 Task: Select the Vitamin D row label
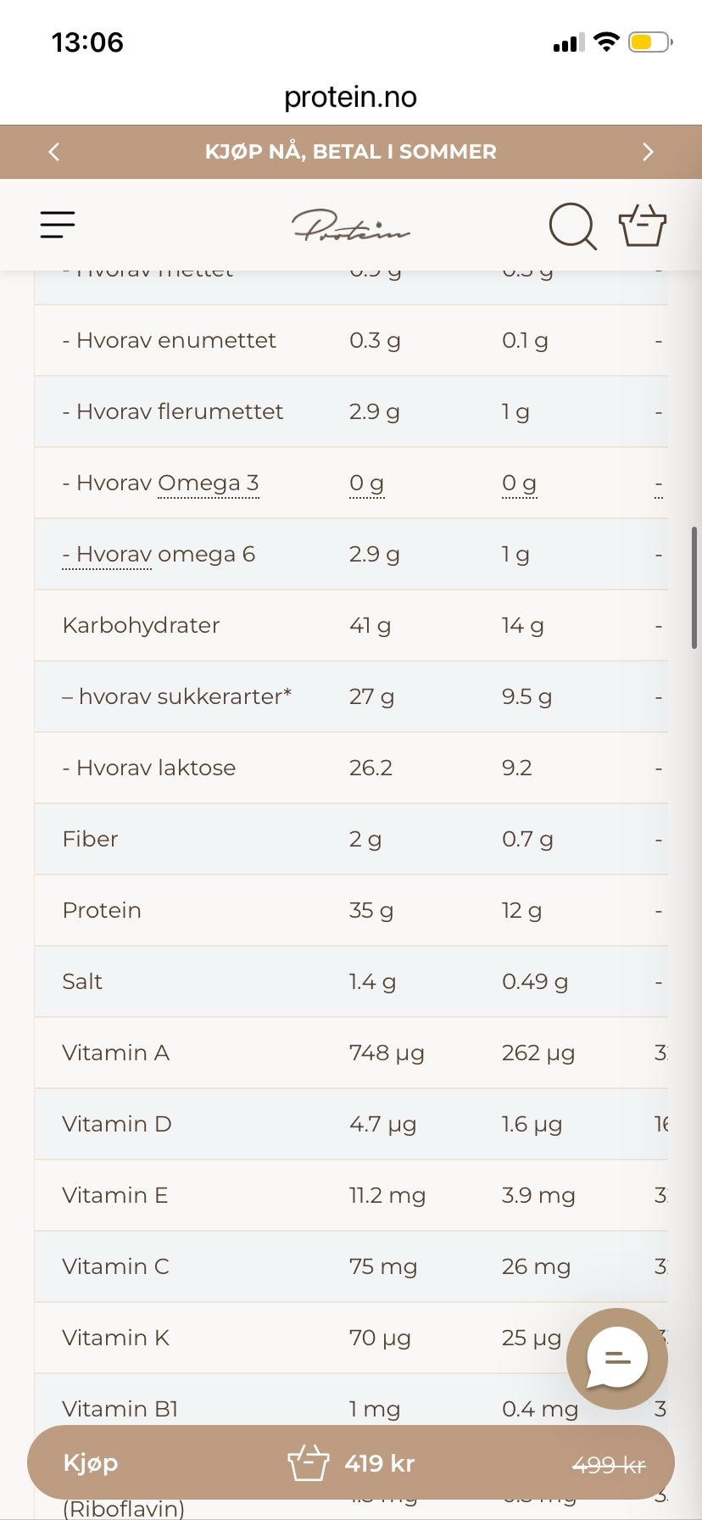click(117, 1124)
